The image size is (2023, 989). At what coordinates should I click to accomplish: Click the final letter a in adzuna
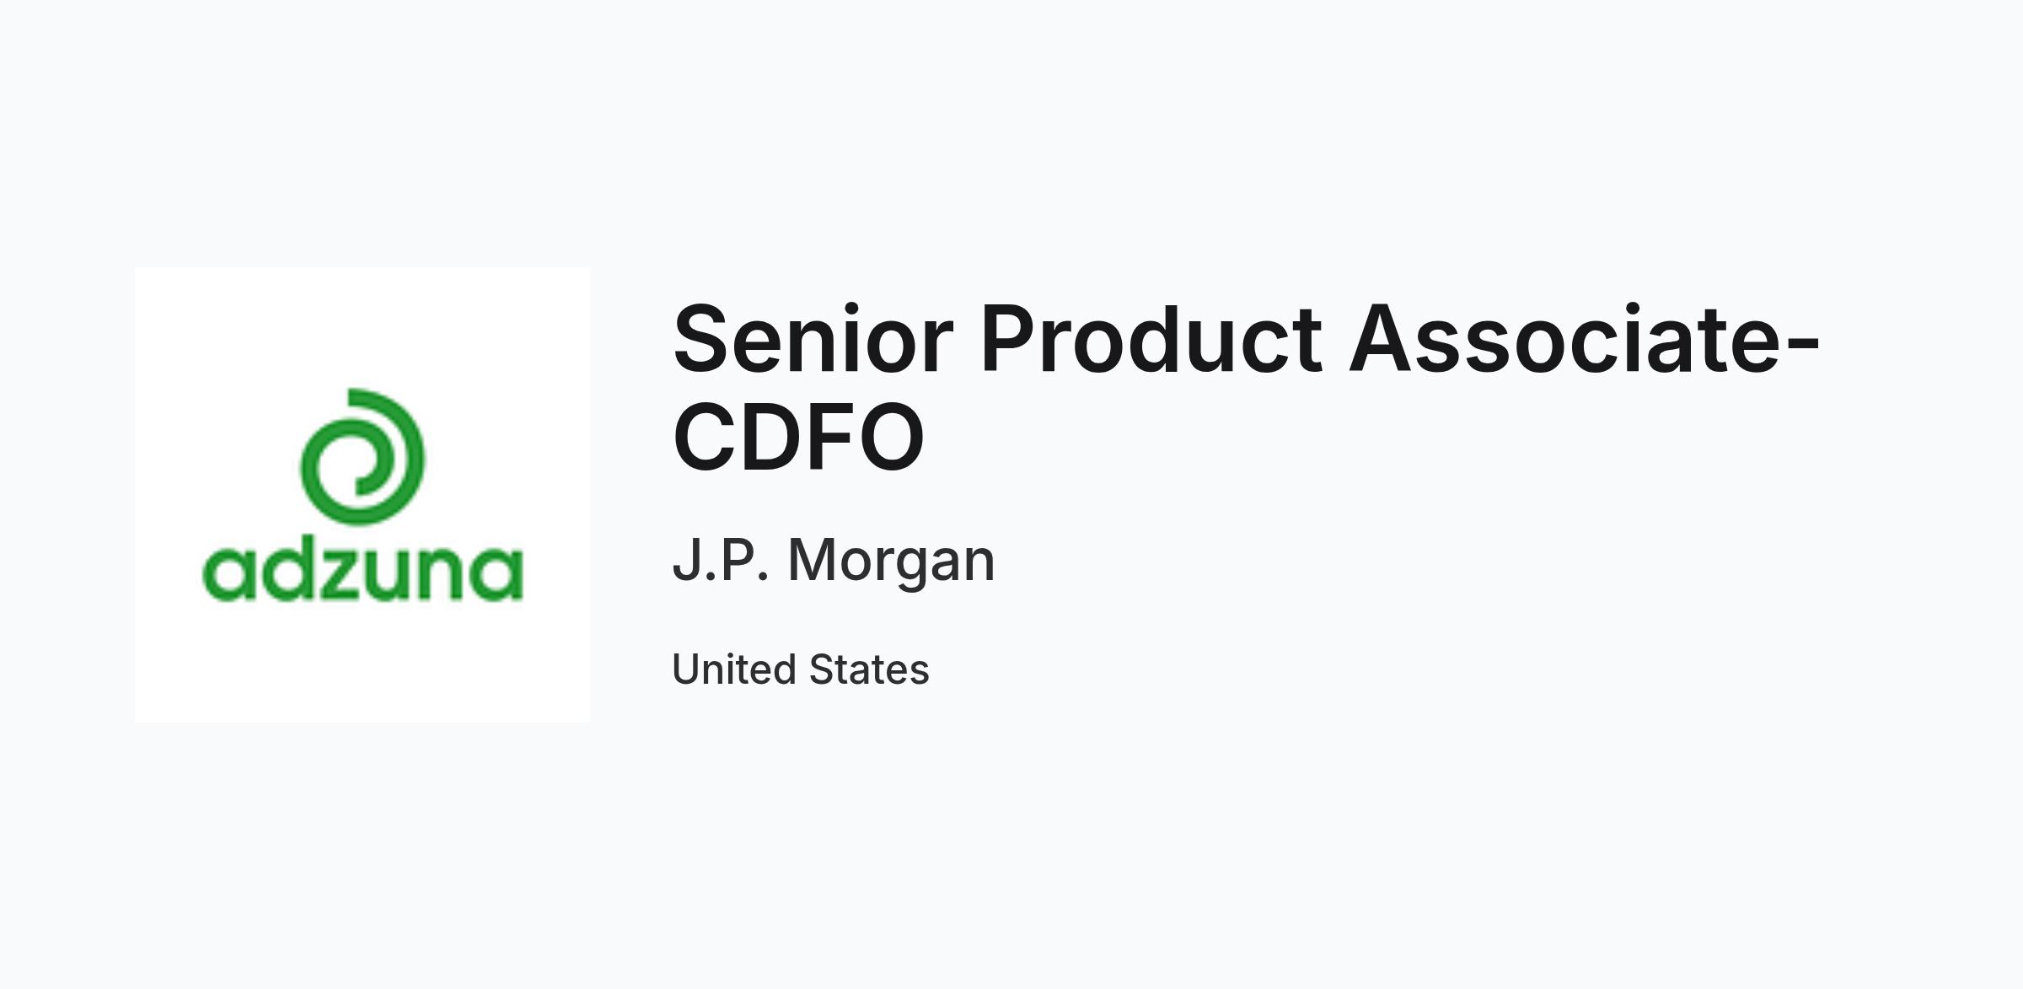[x=496, y=575]
